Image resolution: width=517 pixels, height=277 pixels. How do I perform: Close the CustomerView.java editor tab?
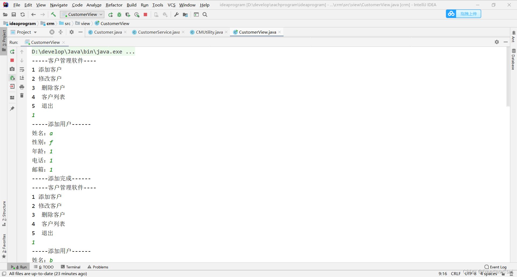(x=280, y=32)
